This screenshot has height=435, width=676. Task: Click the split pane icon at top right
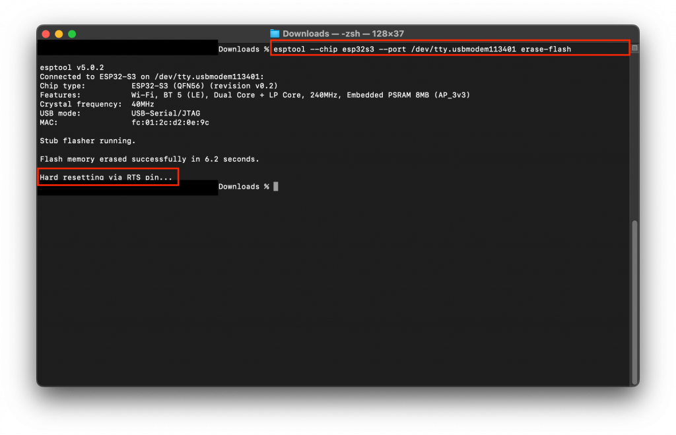coord(634,48)
